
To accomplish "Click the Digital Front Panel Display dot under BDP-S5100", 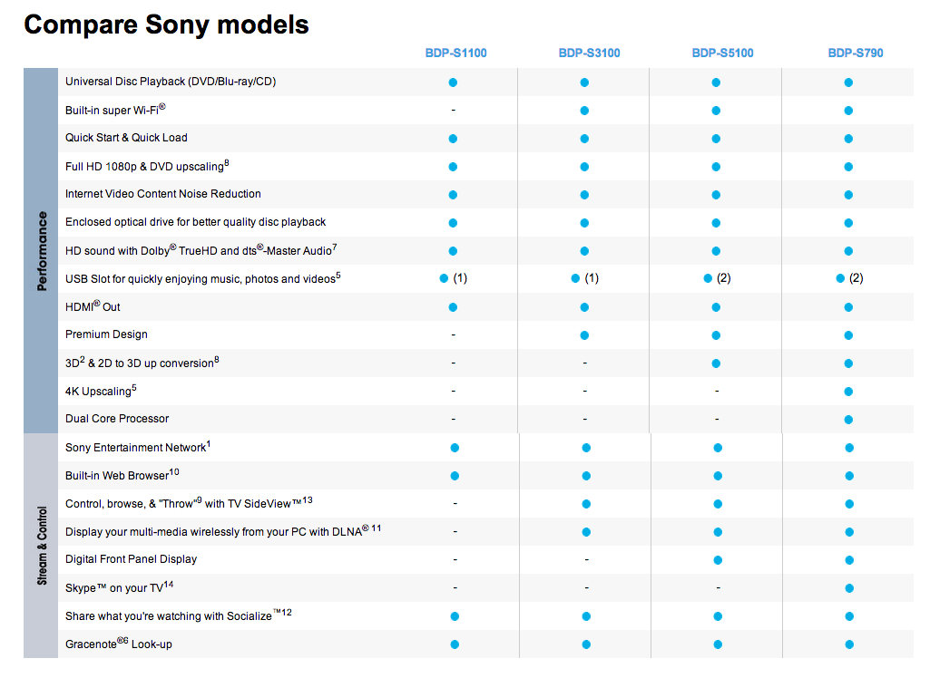I will (718, 560).
